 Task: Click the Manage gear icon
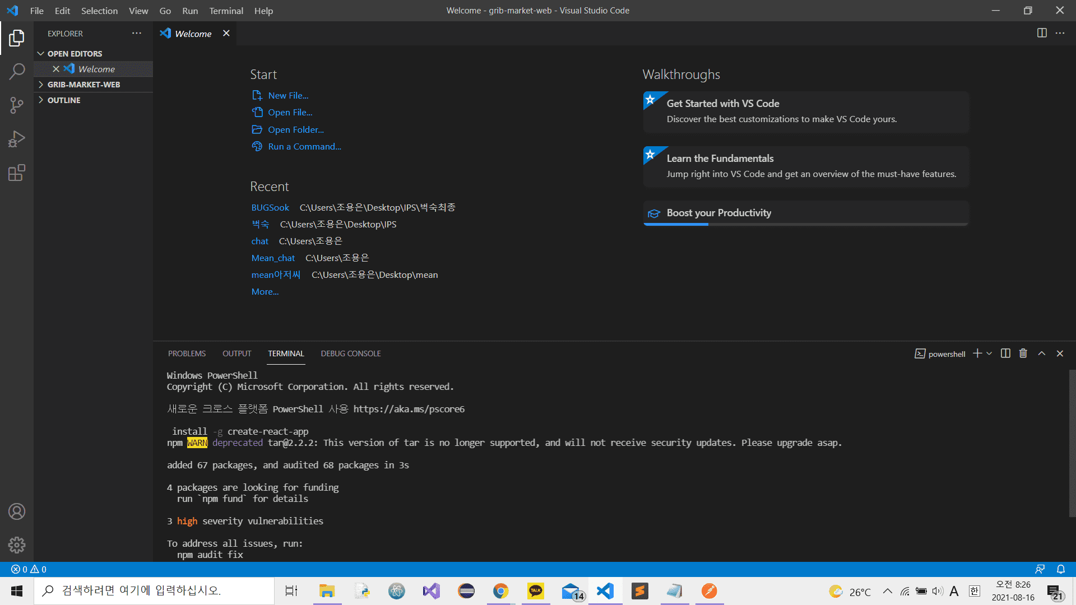pyautogui.click(x=17, y=544)
